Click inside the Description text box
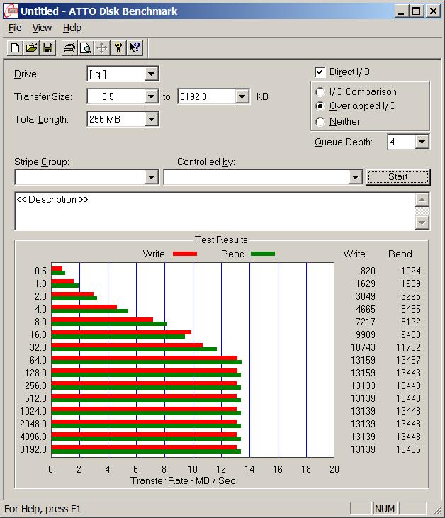Screen dimensions: 445x518 point(215,210)
